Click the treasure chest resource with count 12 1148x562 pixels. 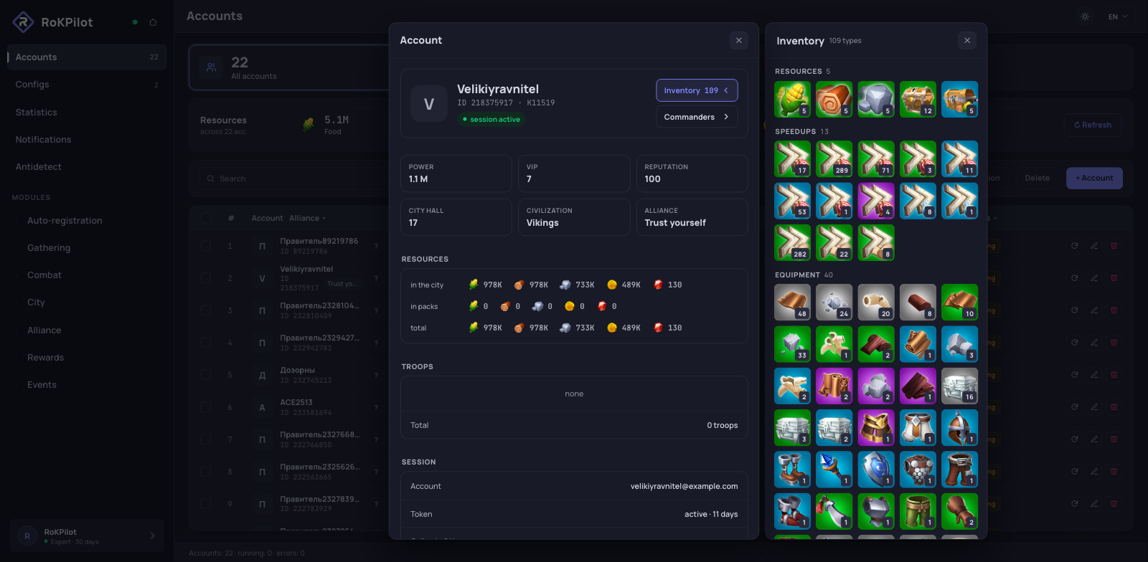click(918, 99)
